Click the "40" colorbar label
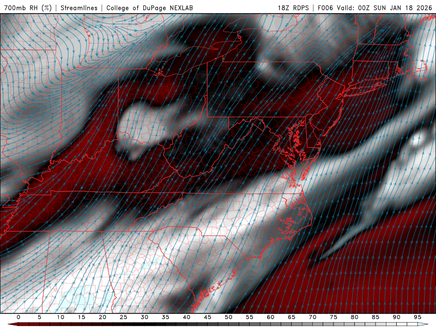 186,317
